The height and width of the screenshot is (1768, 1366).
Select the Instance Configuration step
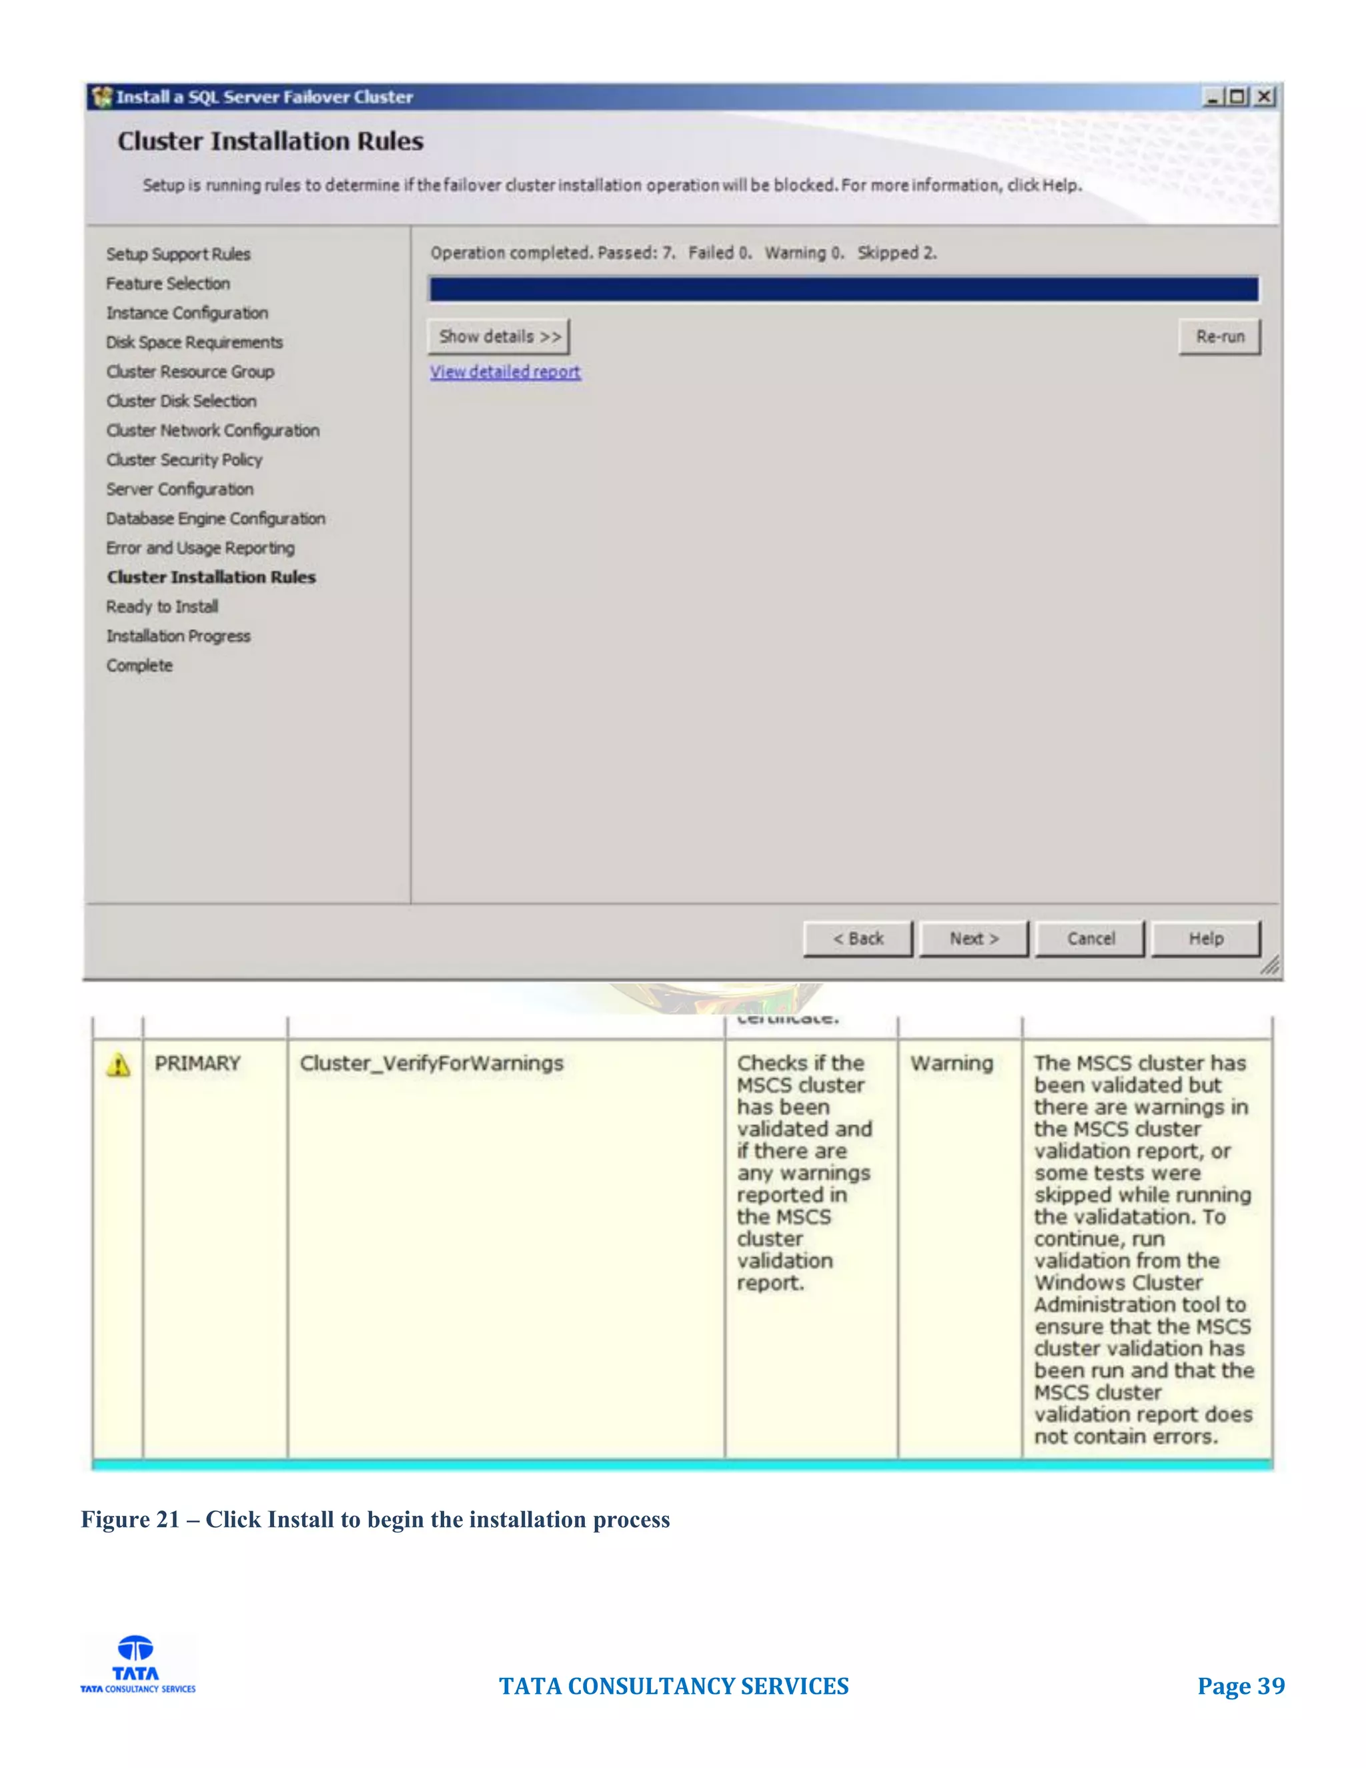187,312
